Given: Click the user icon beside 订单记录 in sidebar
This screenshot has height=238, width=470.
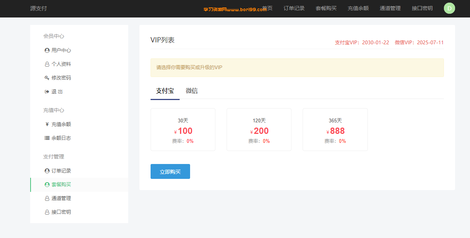Looking at the screenshot, I should tap(47, 171).
